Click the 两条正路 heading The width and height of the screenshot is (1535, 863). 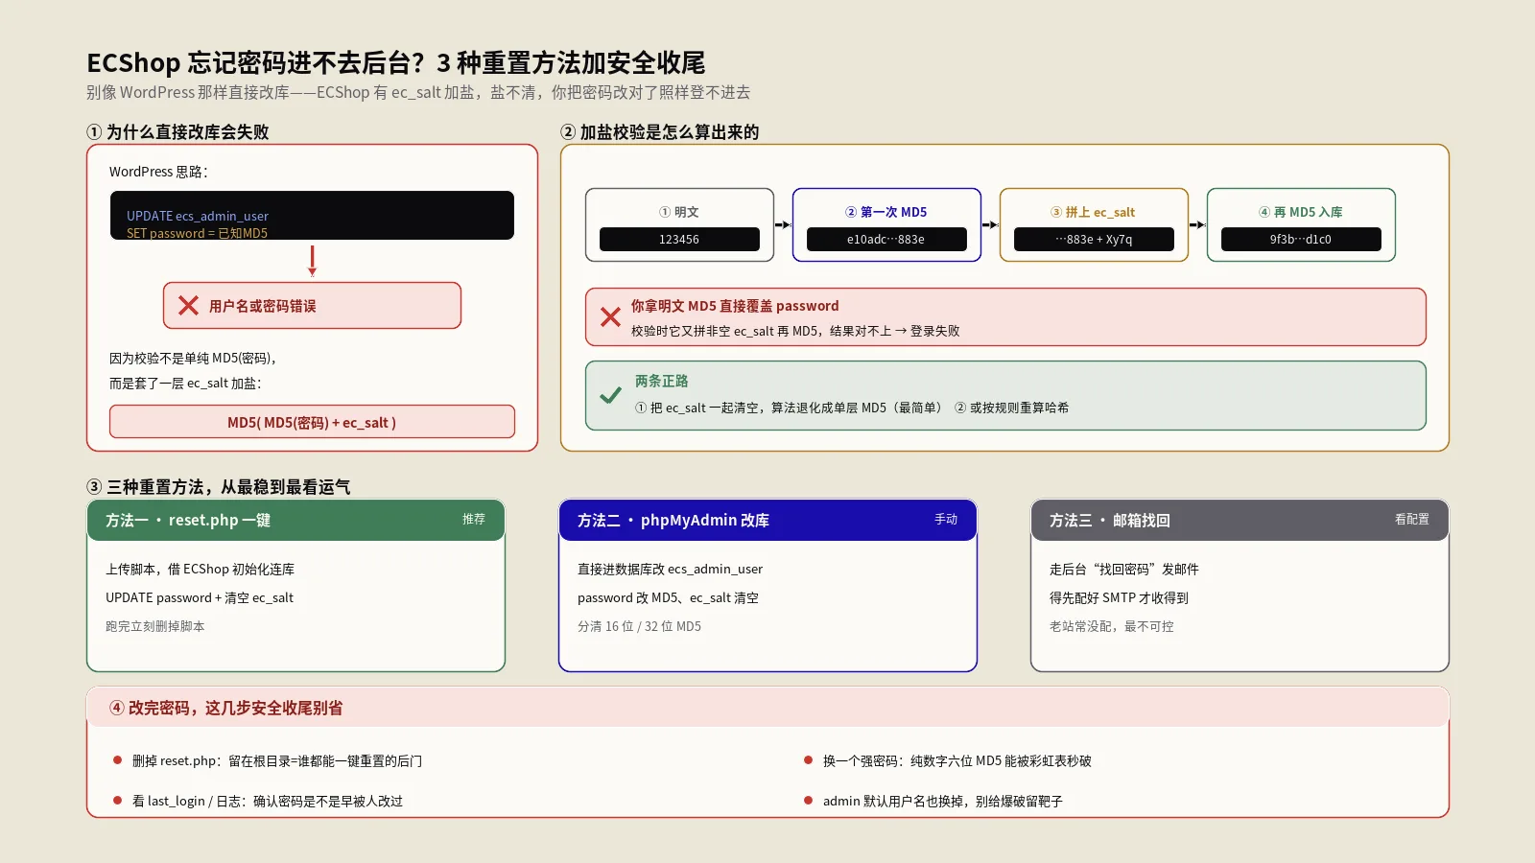[x=661, y=381]
